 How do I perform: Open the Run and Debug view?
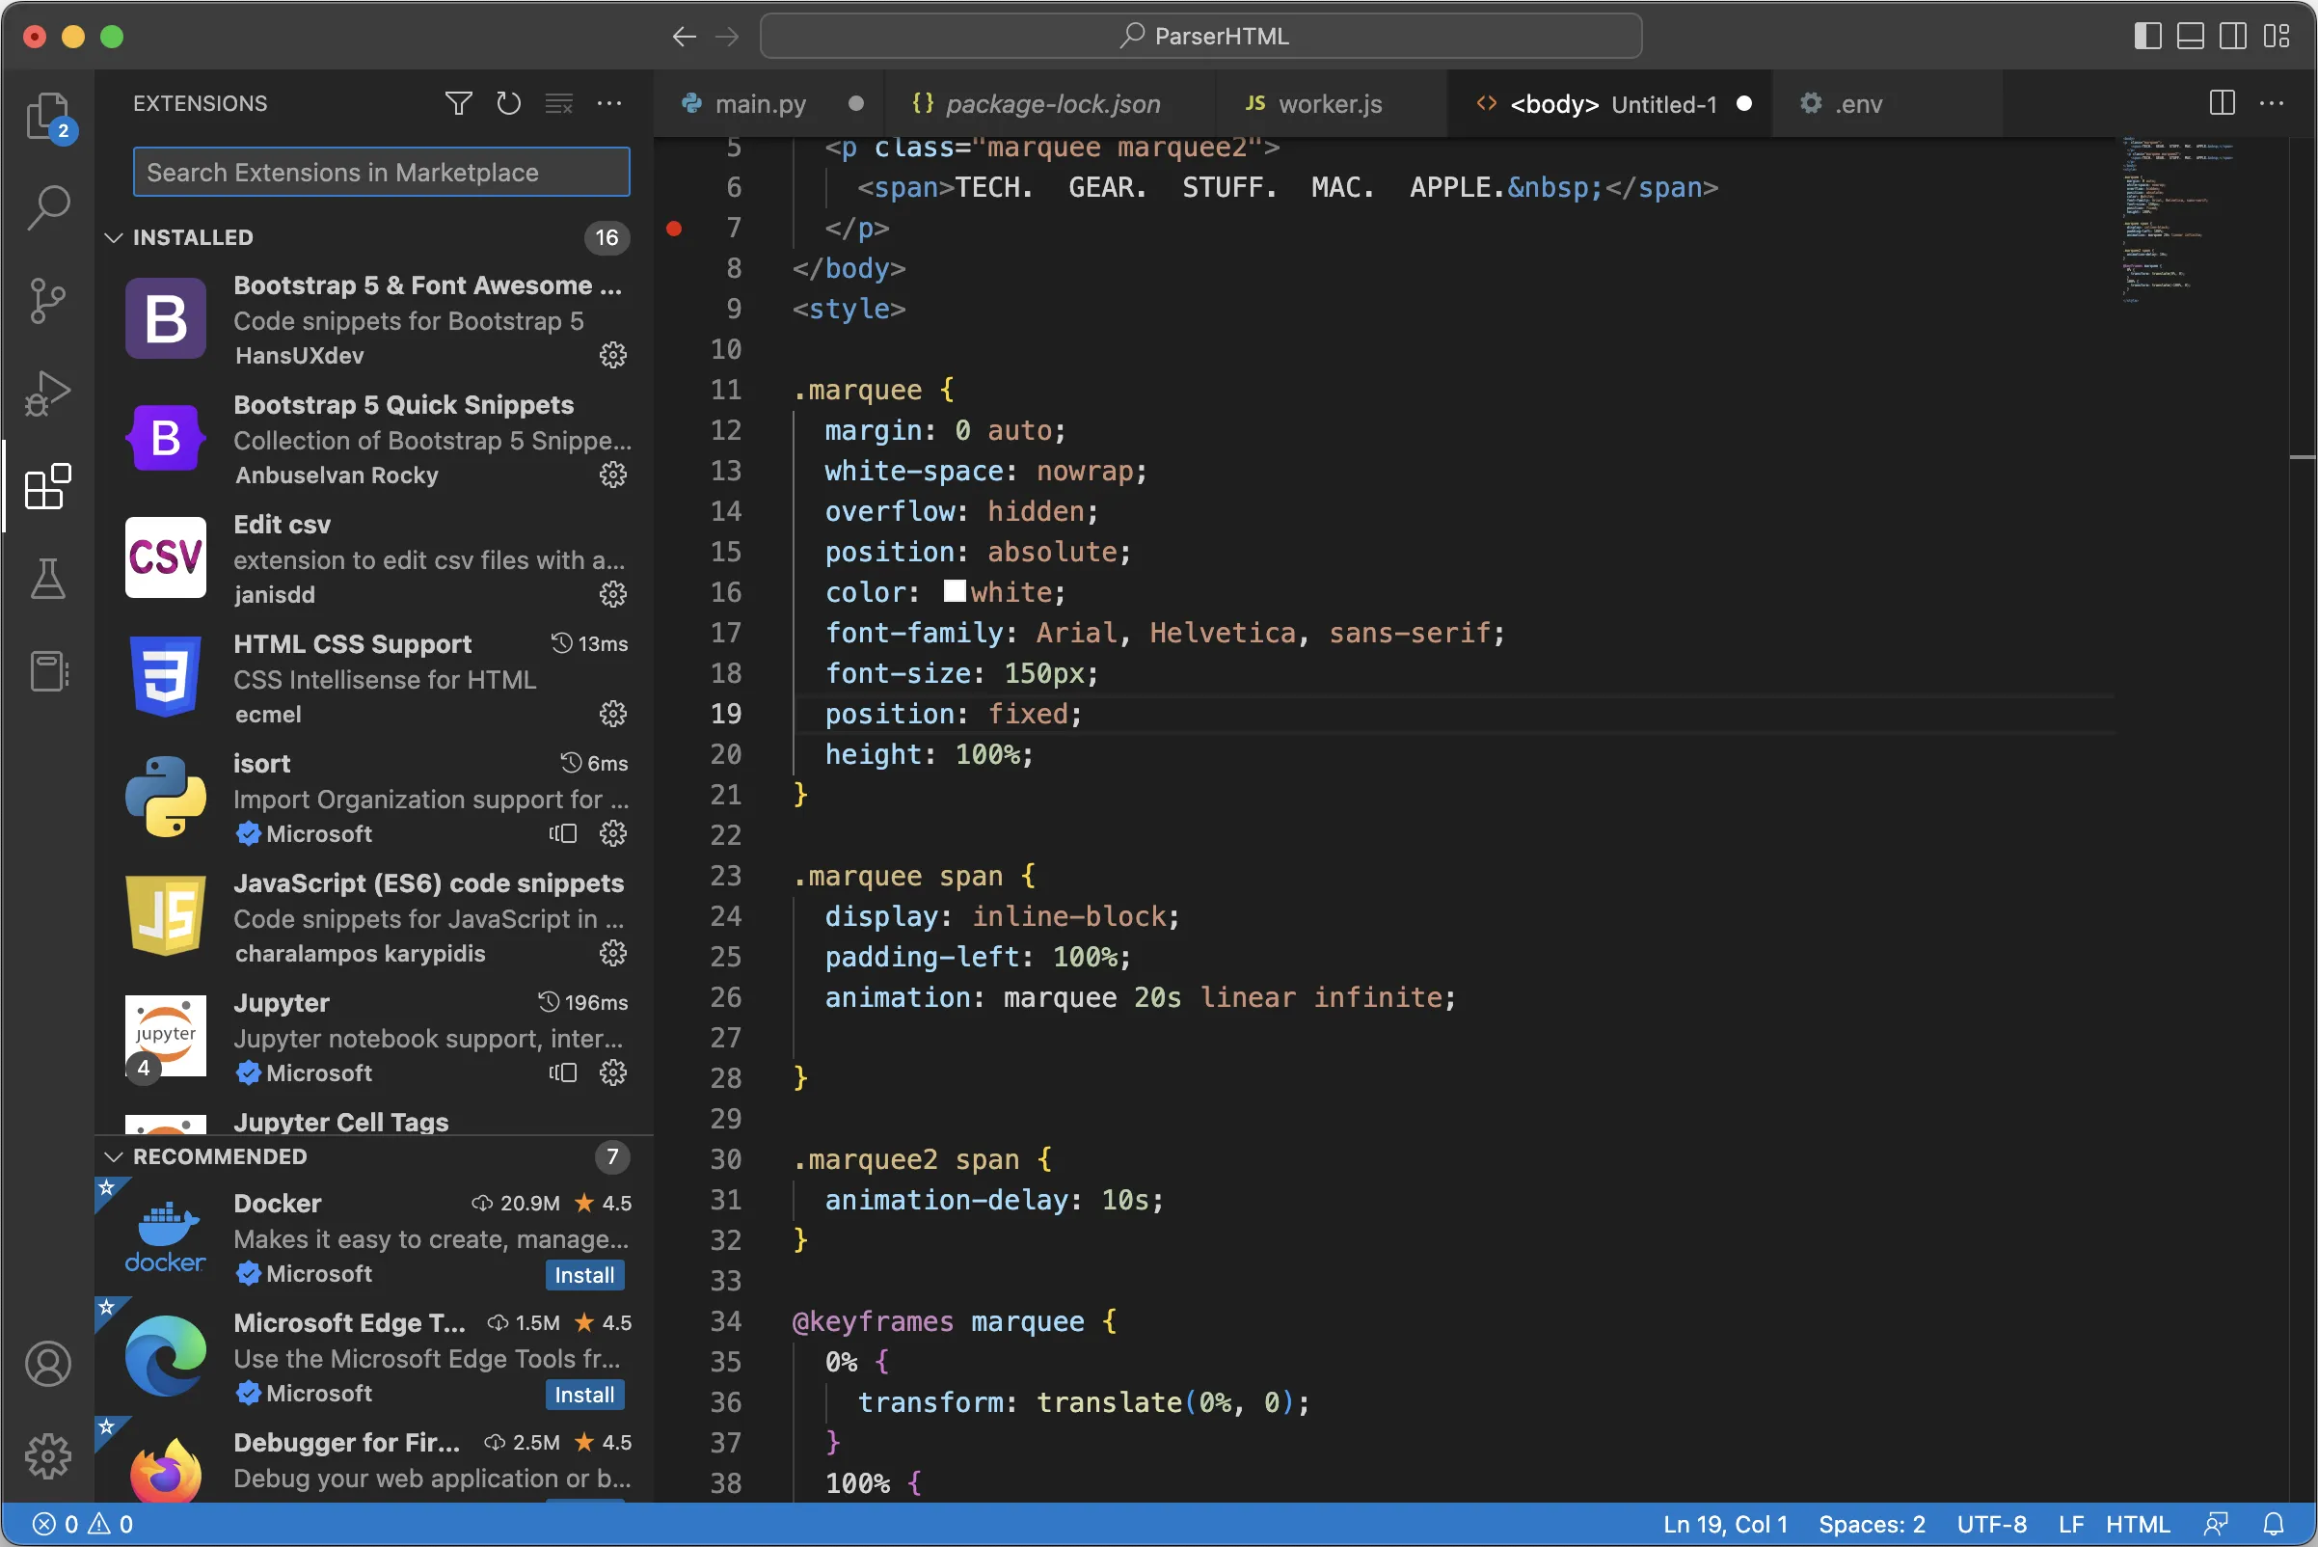tap(47, 394)
